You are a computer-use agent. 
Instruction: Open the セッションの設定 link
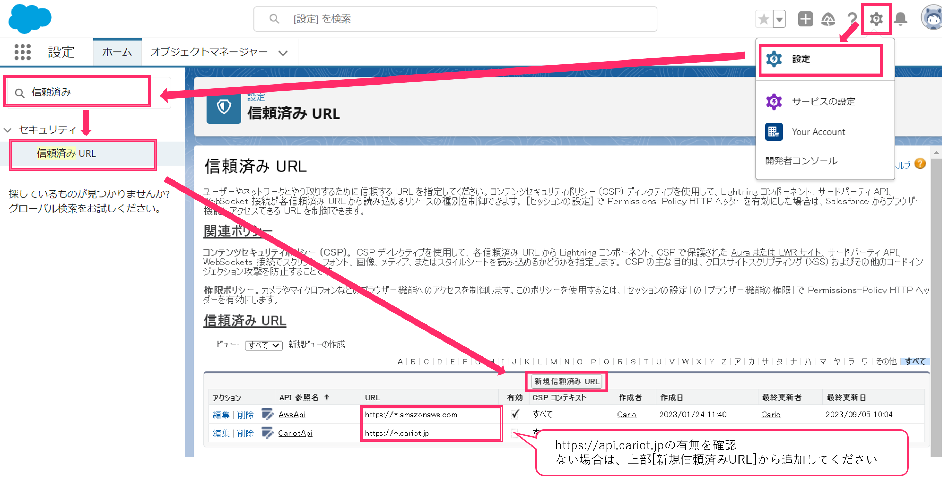(x=657, y=290)
